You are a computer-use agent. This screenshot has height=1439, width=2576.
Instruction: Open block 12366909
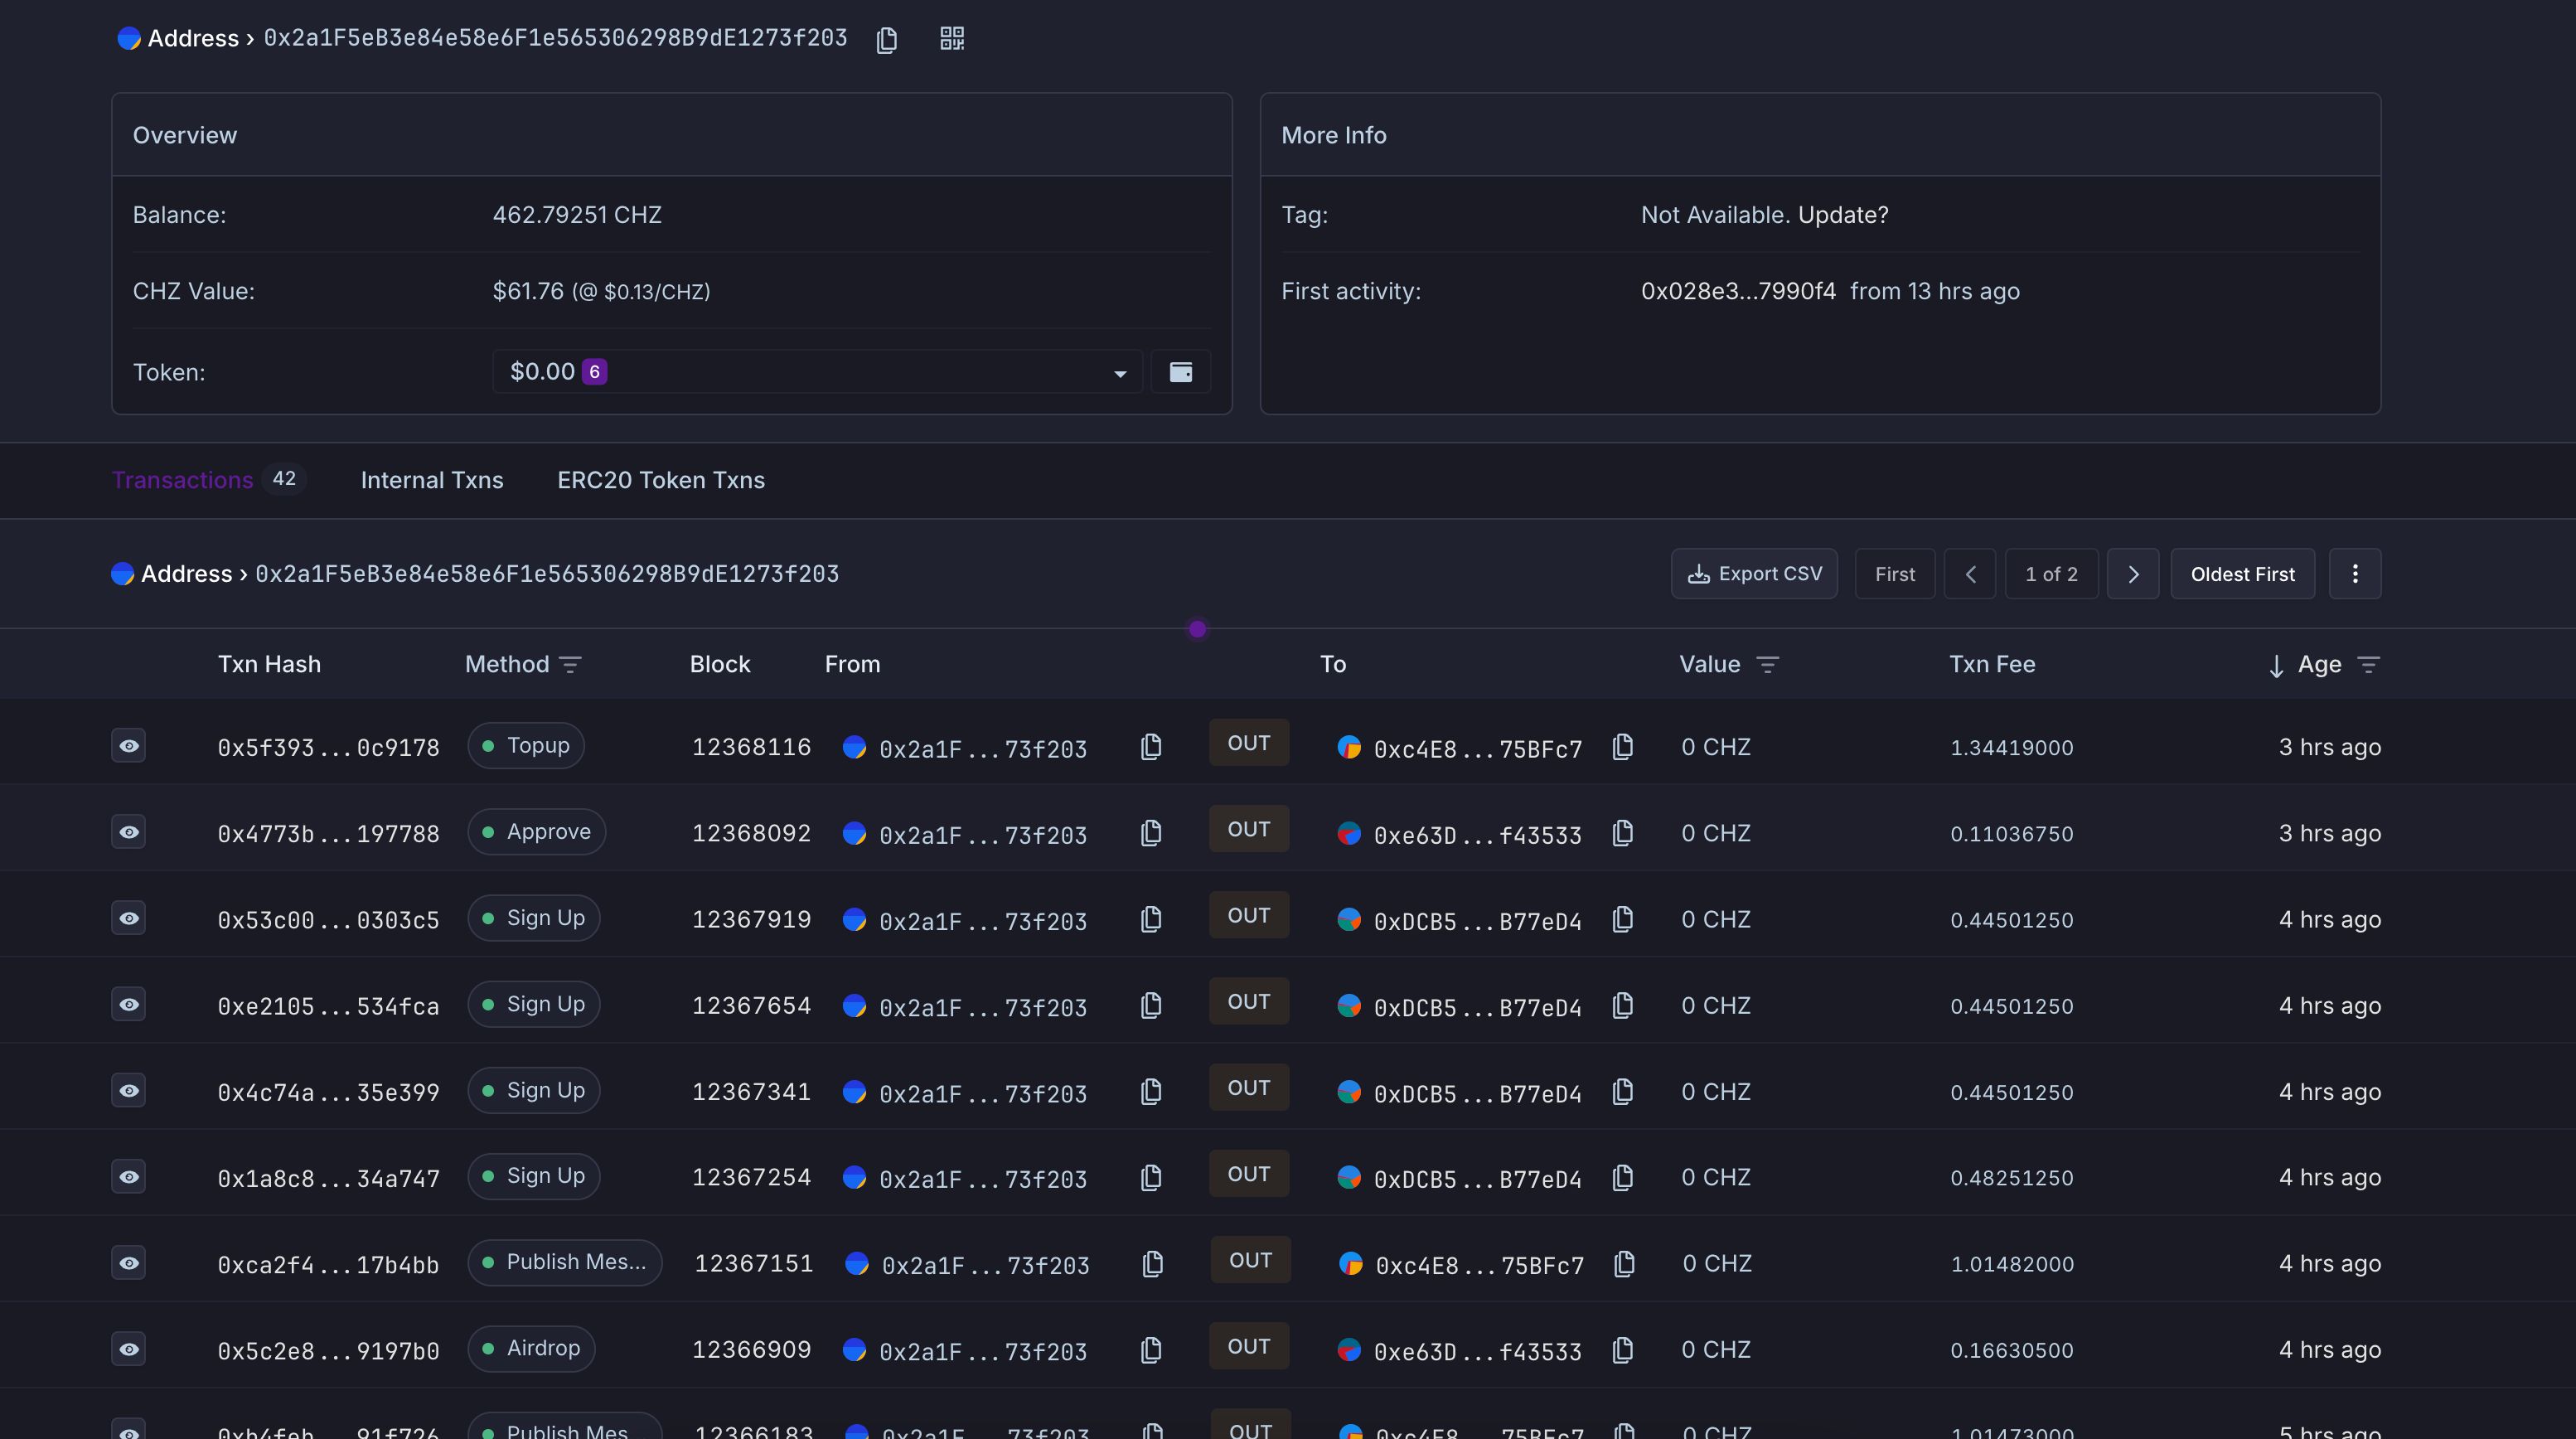pos(751,1350)
